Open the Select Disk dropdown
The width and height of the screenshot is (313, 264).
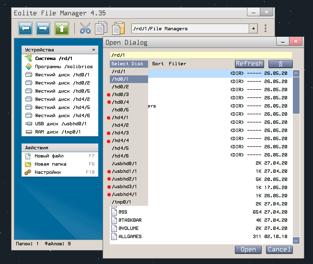pos(128,63)
